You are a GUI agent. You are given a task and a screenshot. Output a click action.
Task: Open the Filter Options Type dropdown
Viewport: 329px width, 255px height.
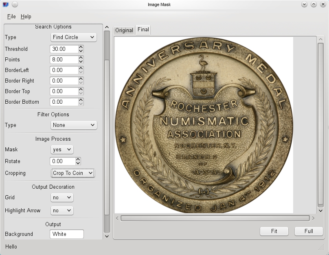tap(74, 125)
